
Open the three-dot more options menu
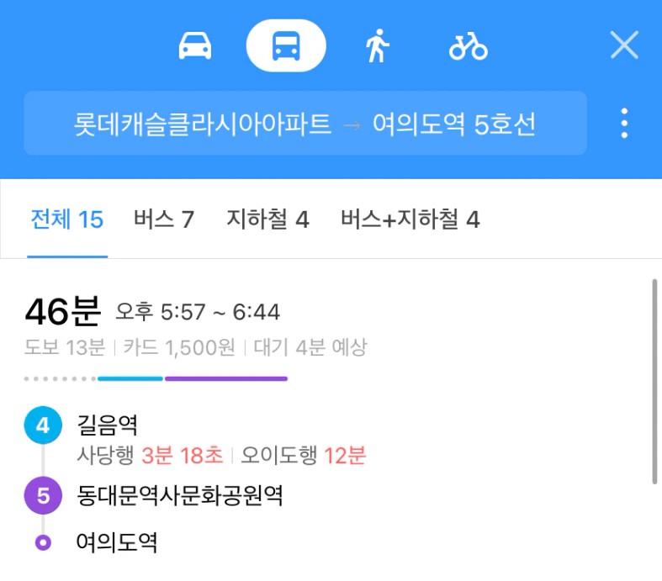[x=624, y=124]
